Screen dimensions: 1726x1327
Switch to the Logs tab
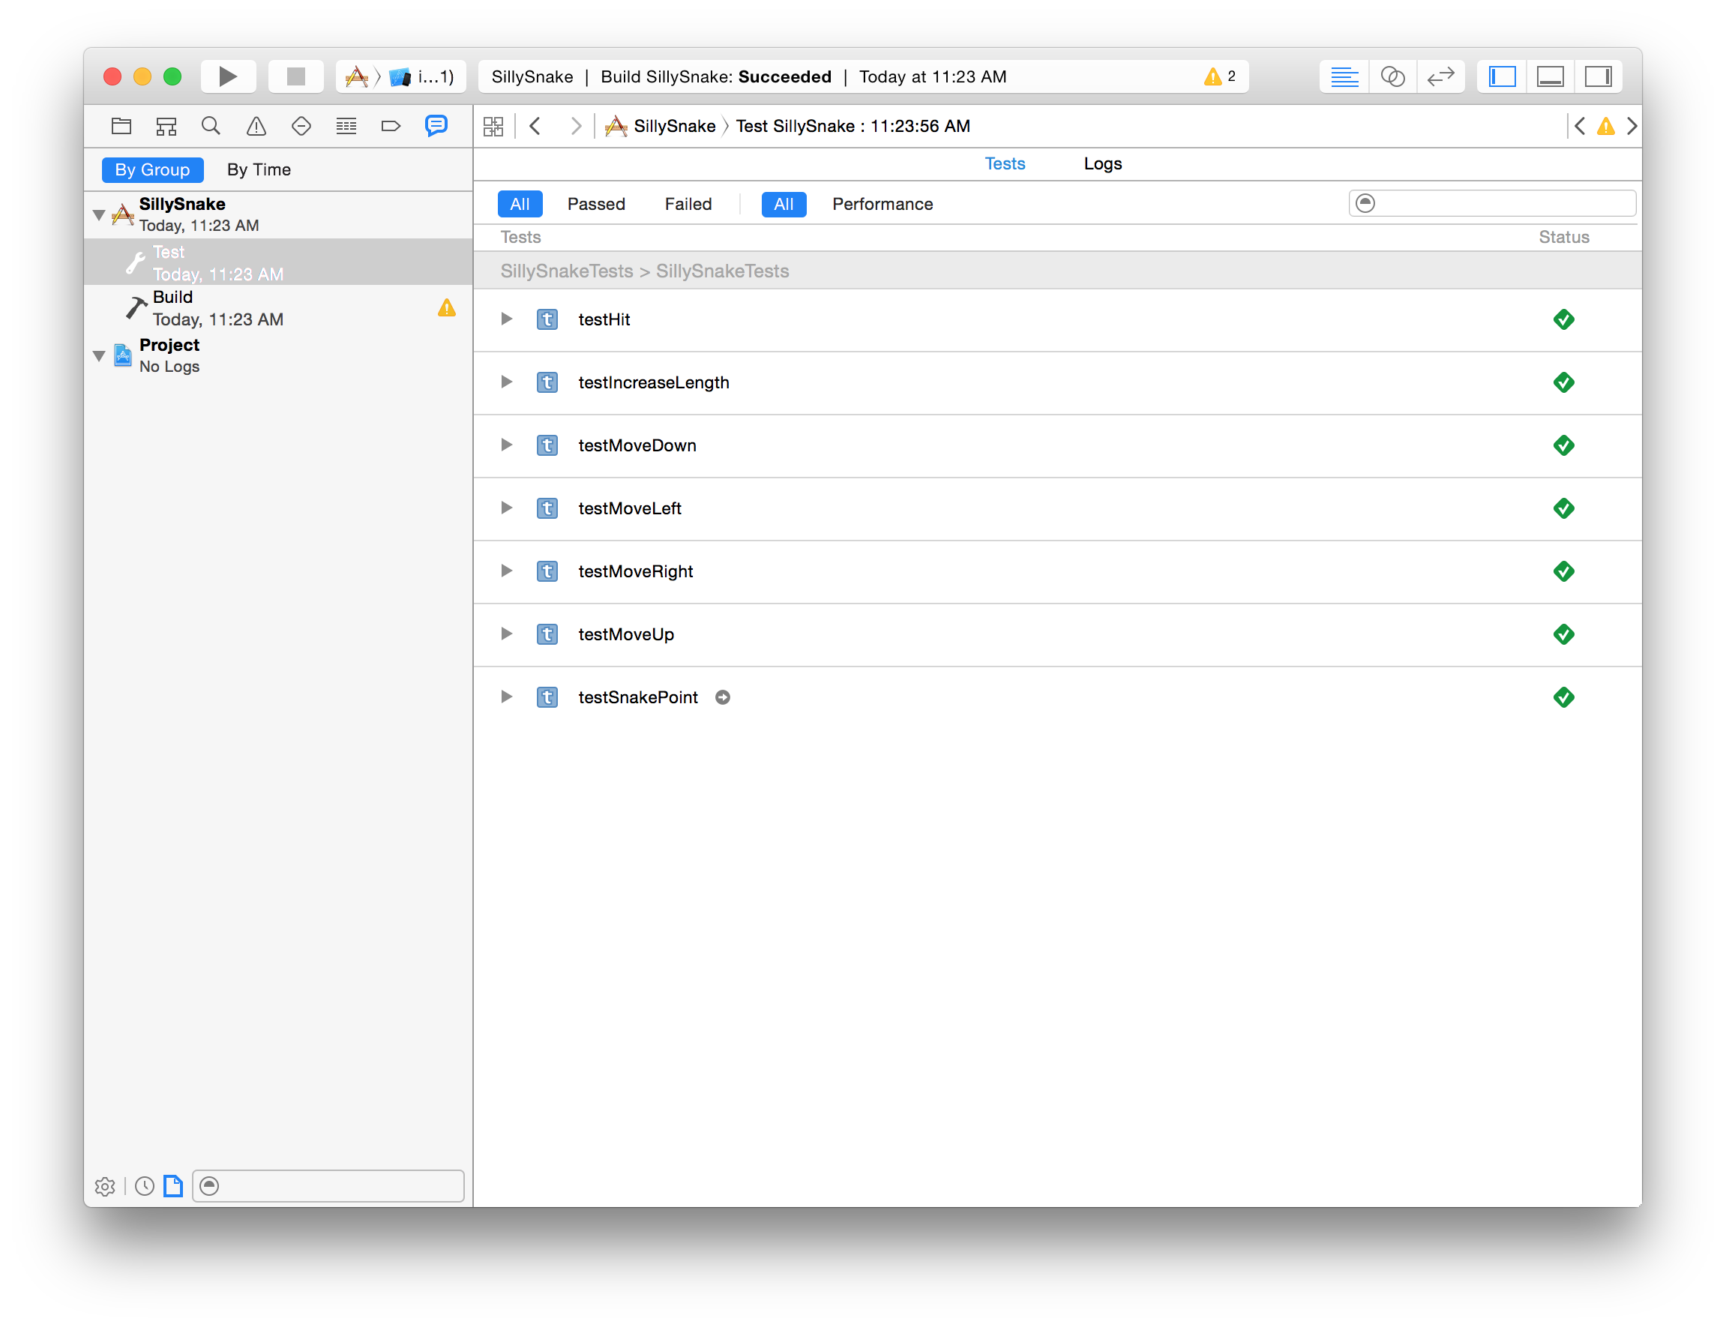[x=1102, y=163]
